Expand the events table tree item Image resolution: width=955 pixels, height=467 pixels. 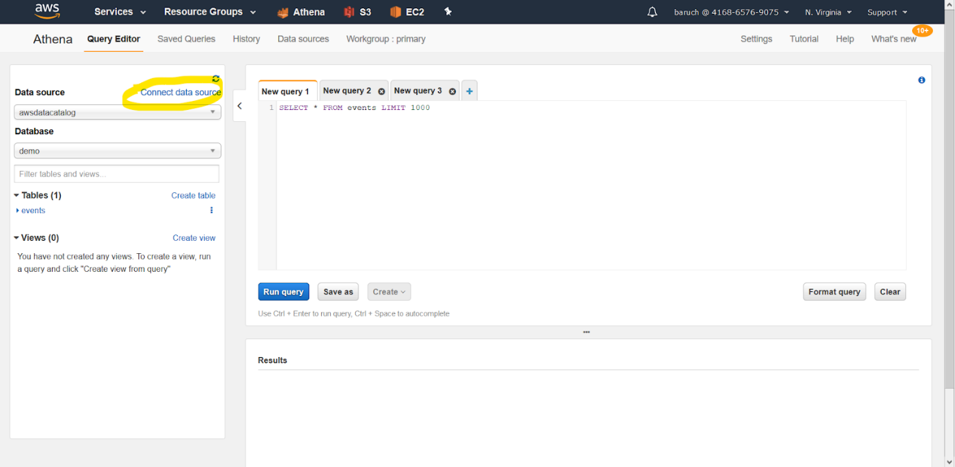point(18,210)
